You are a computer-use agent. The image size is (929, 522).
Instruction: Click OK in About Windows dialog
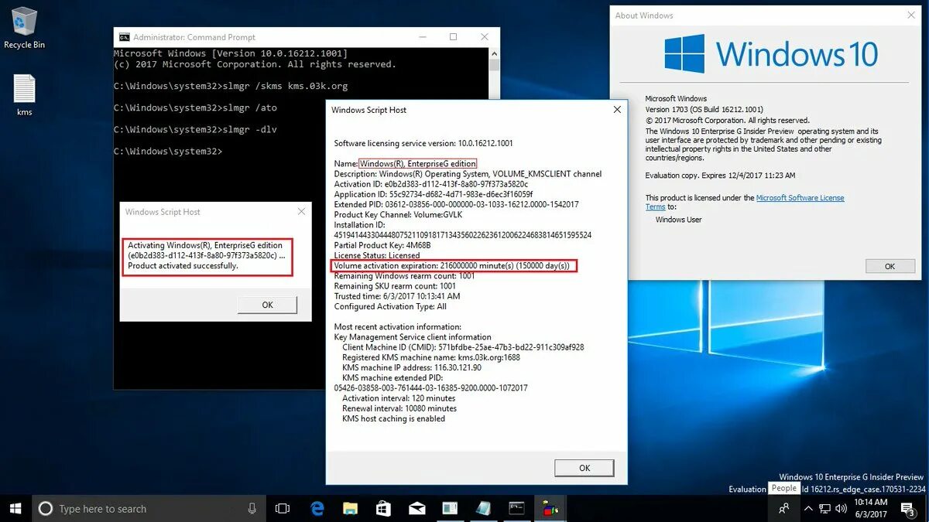tap(890, 266)
